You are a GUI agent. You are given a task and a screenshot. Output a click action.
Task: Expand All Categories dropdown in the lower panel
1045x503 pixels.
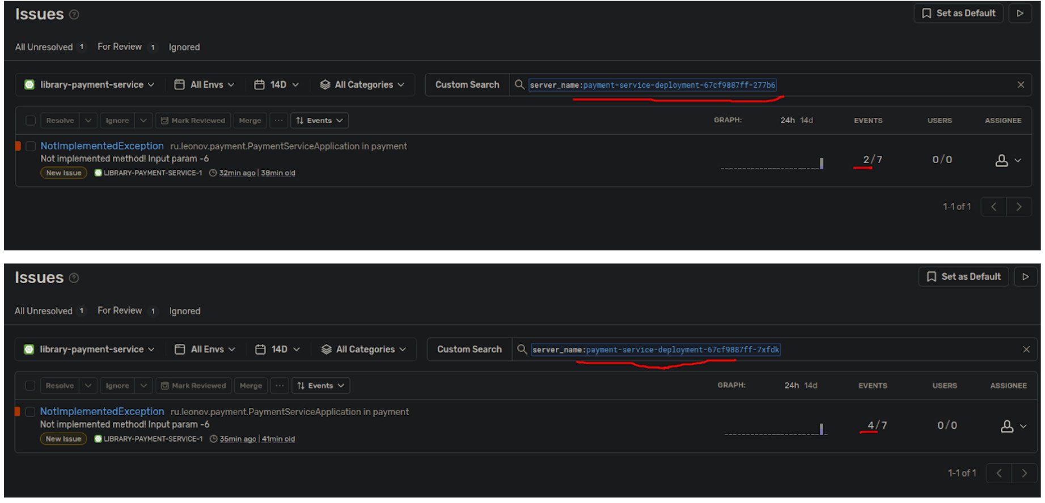[x=363, y=349]
